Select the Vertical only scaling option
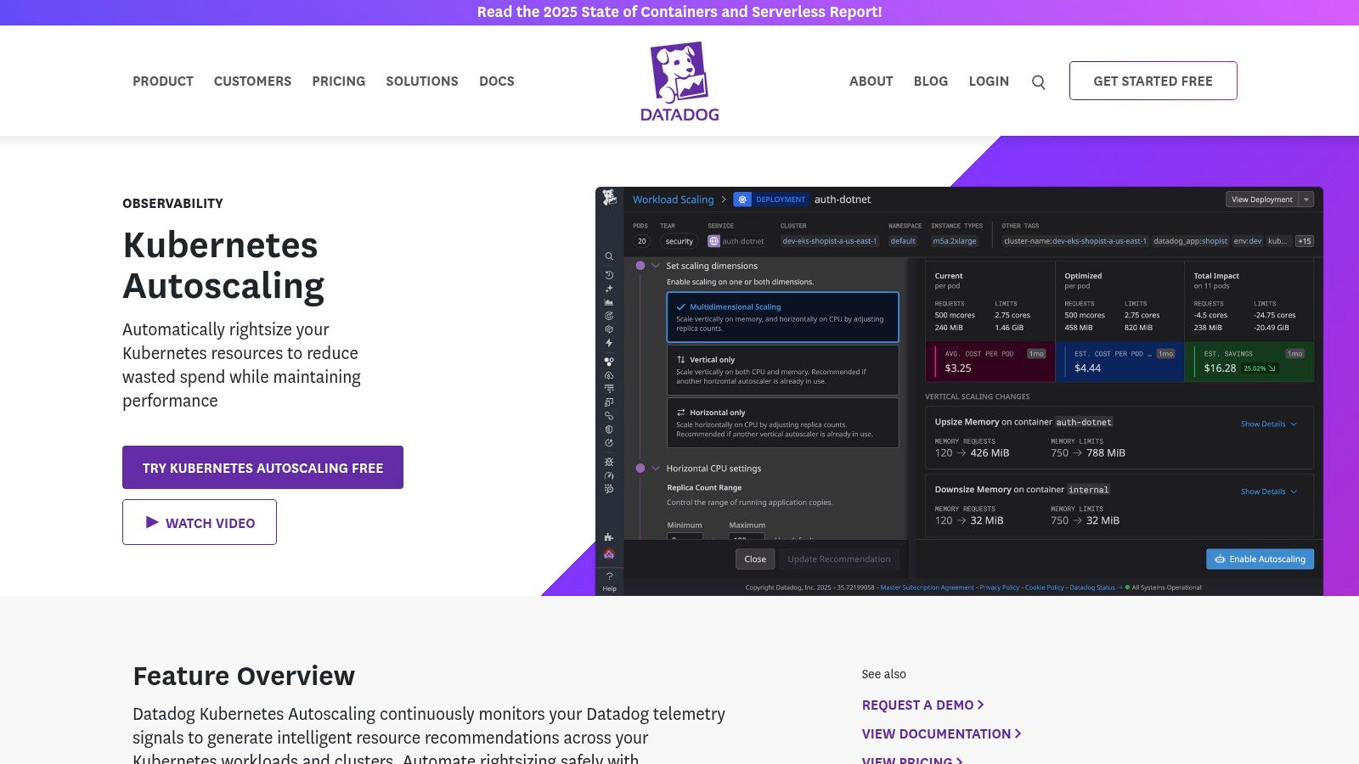 782,370
